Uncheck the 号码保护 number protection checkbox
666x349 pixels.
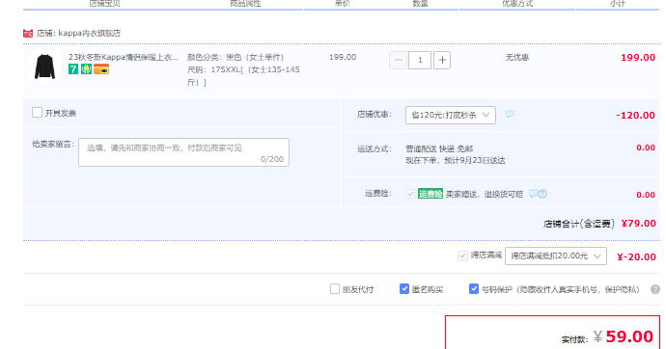(474, 289)
